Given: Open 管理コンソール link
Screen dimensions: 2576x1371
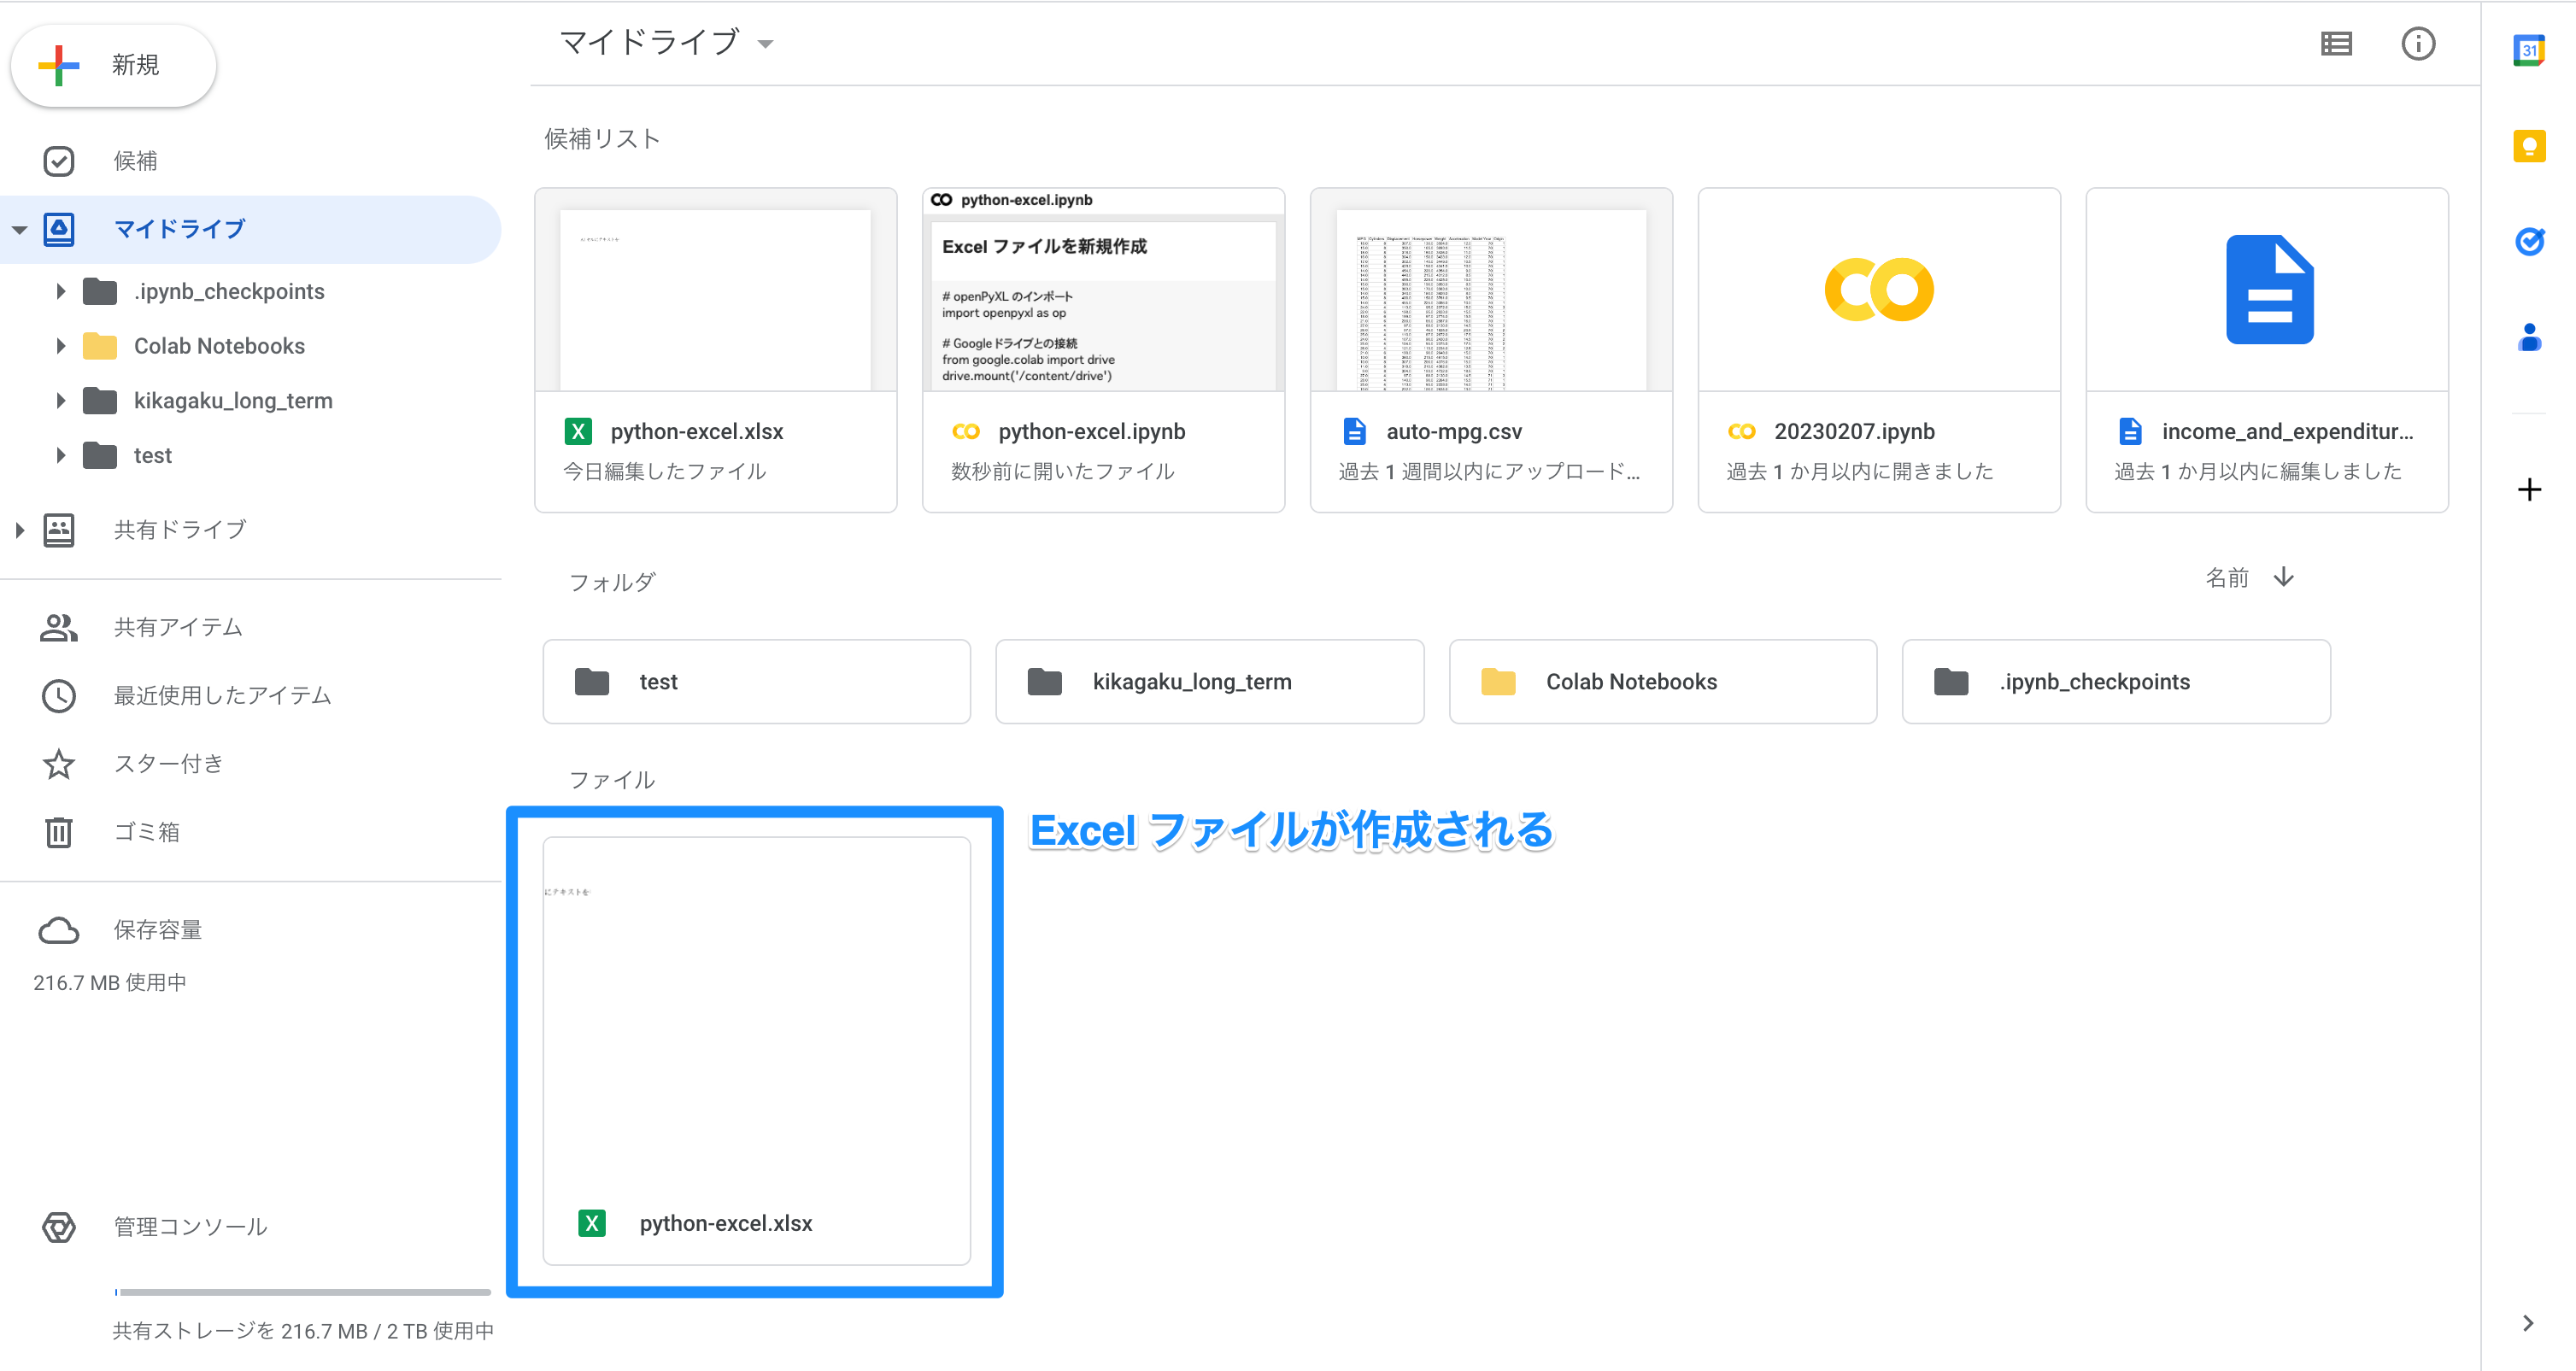Looking at the screenshot, I should (x=190, y=1226).
